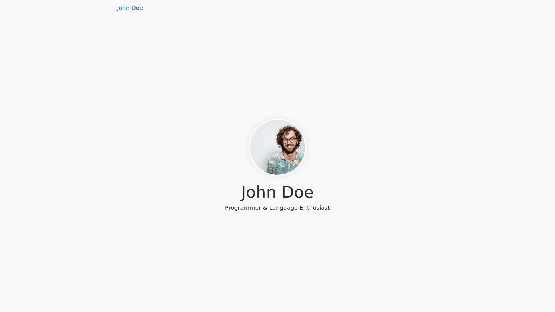555x312 pixels.
Task: Click the floral shirt in the avatar
Action: [285, 163]
